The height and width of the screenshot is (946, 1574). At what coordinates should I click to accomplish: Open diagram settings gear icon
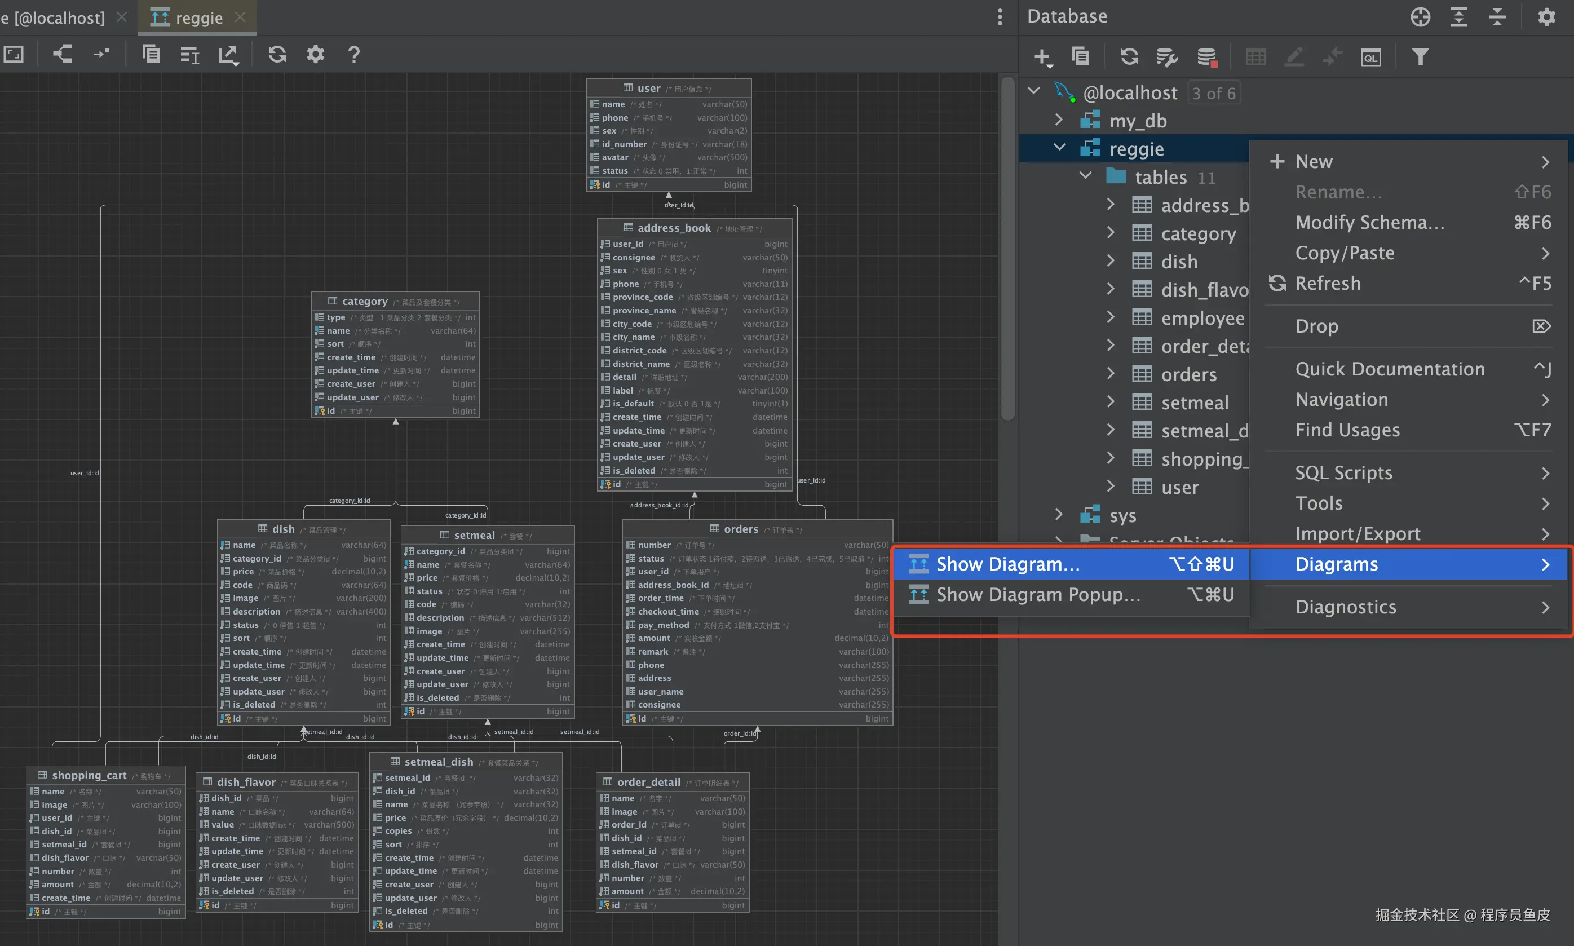tap(316, 54)
